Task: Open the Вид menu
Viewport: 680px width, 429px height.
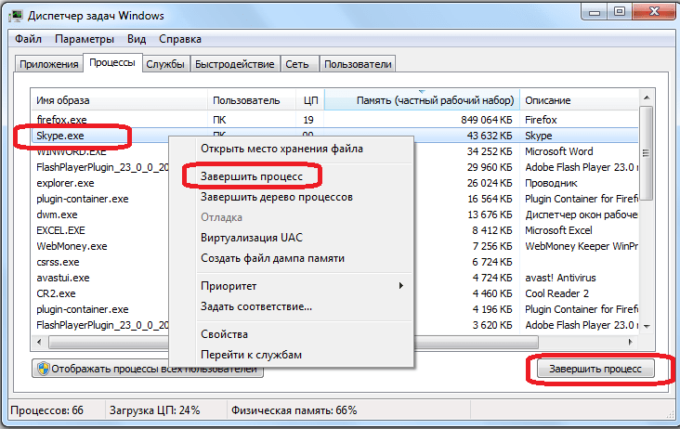Action: click(137, 39)
